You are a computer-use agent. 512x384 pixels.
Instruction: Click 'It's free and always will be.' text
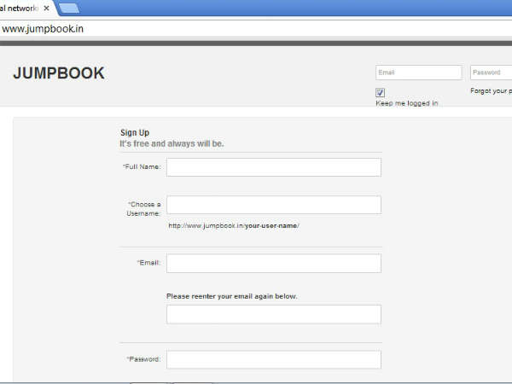click(x=172, y=143)
